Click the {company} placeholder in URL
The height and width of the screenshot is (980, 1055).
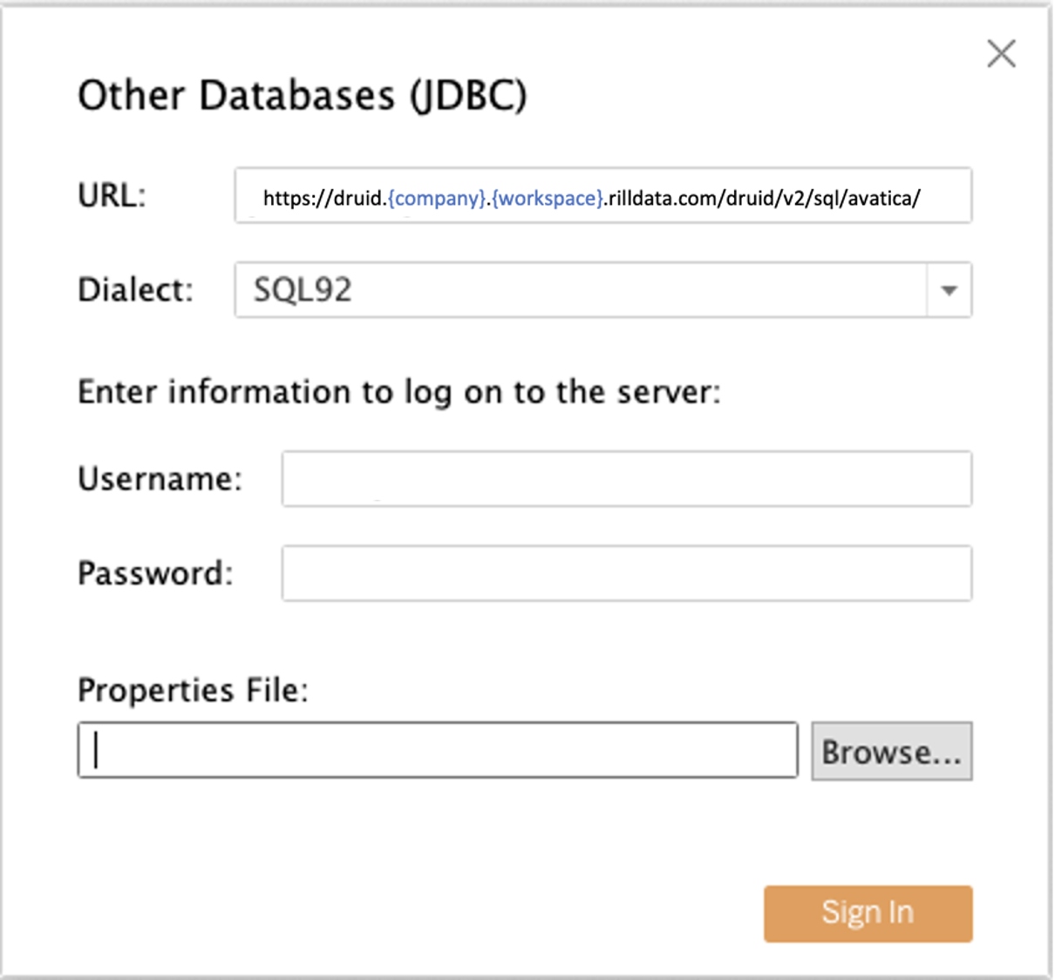[x=436, y=199]
